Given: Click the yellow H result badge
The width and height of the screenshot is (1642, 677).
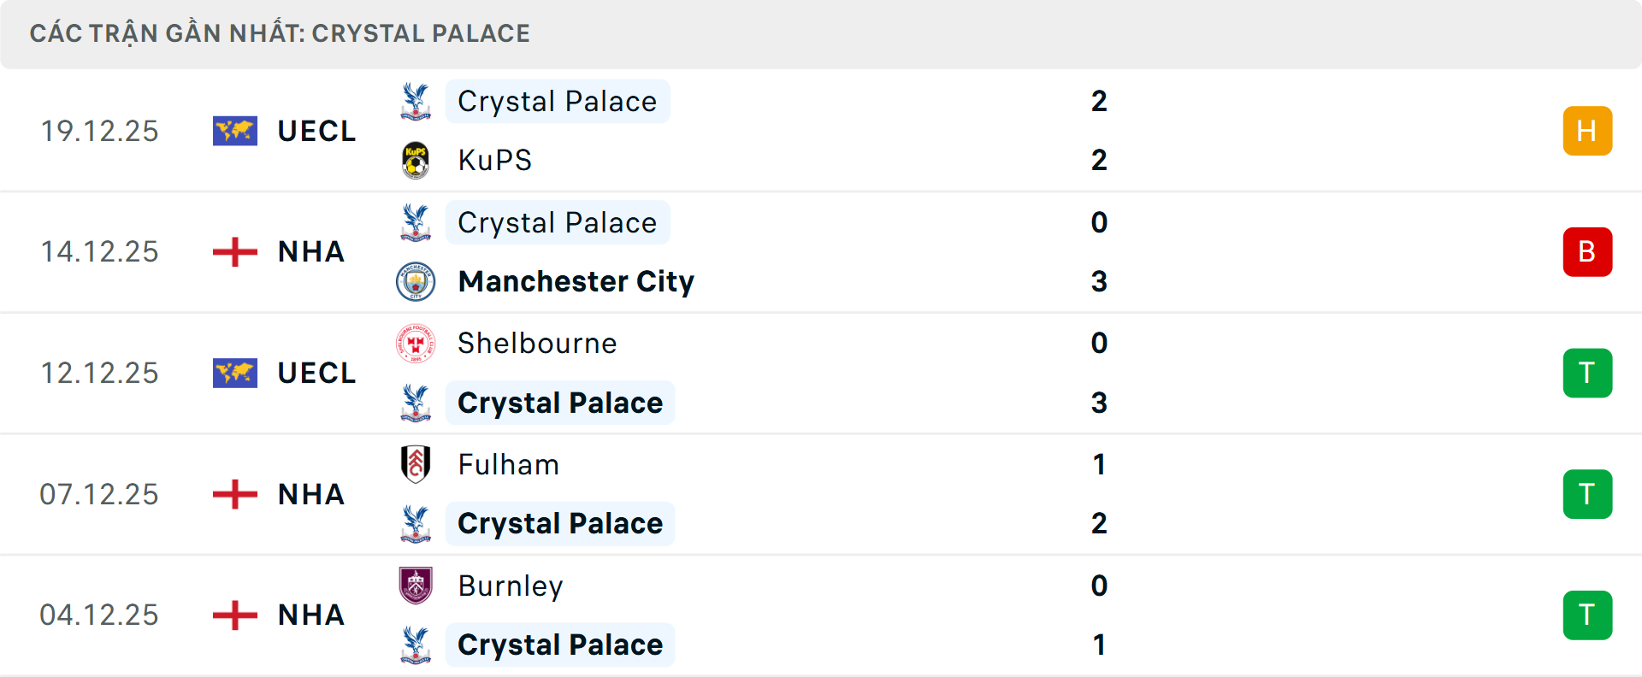Looking at the screenshot, I should (x=1587, y=130).
